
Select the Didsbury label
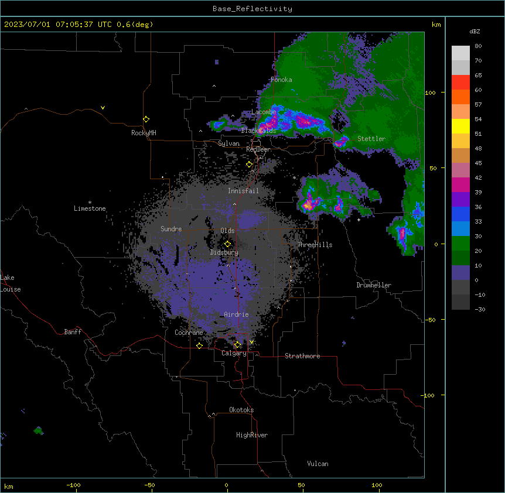tap(224, 252)
